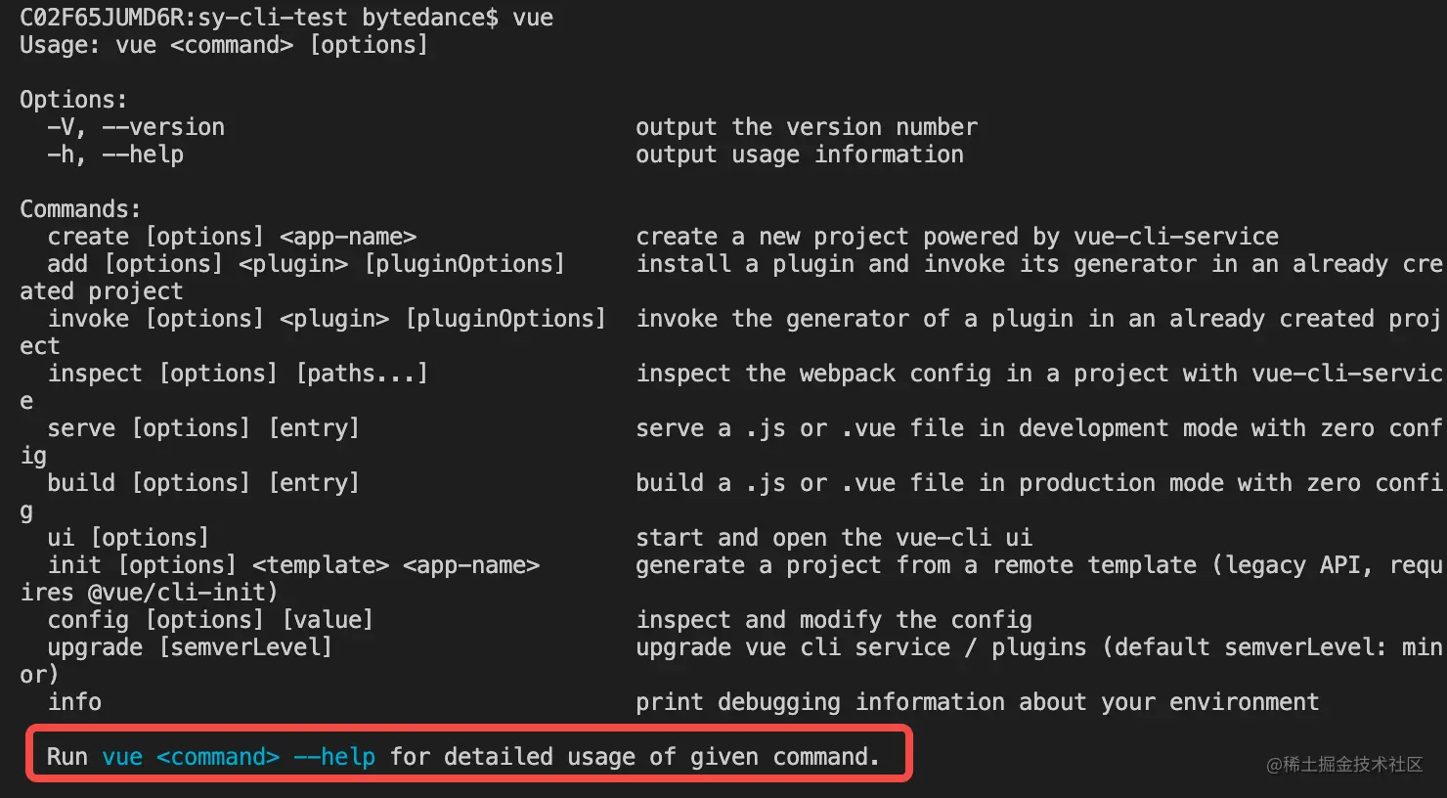Click the '-h, --help' option text

coord(115,155)
